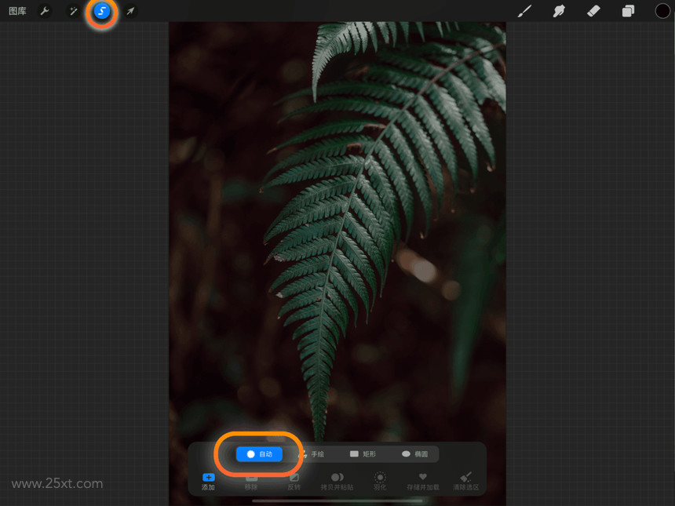The width and height of the screenshot is (675, 506).
Task: Open the black color swatch
Action: coord(662,11)
